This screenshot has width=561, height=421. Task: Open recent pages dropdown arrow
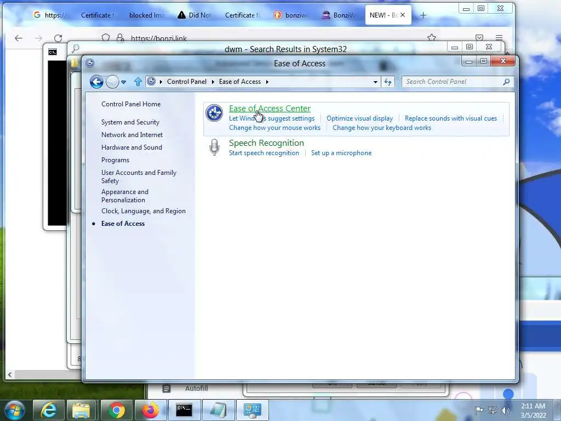124,82
